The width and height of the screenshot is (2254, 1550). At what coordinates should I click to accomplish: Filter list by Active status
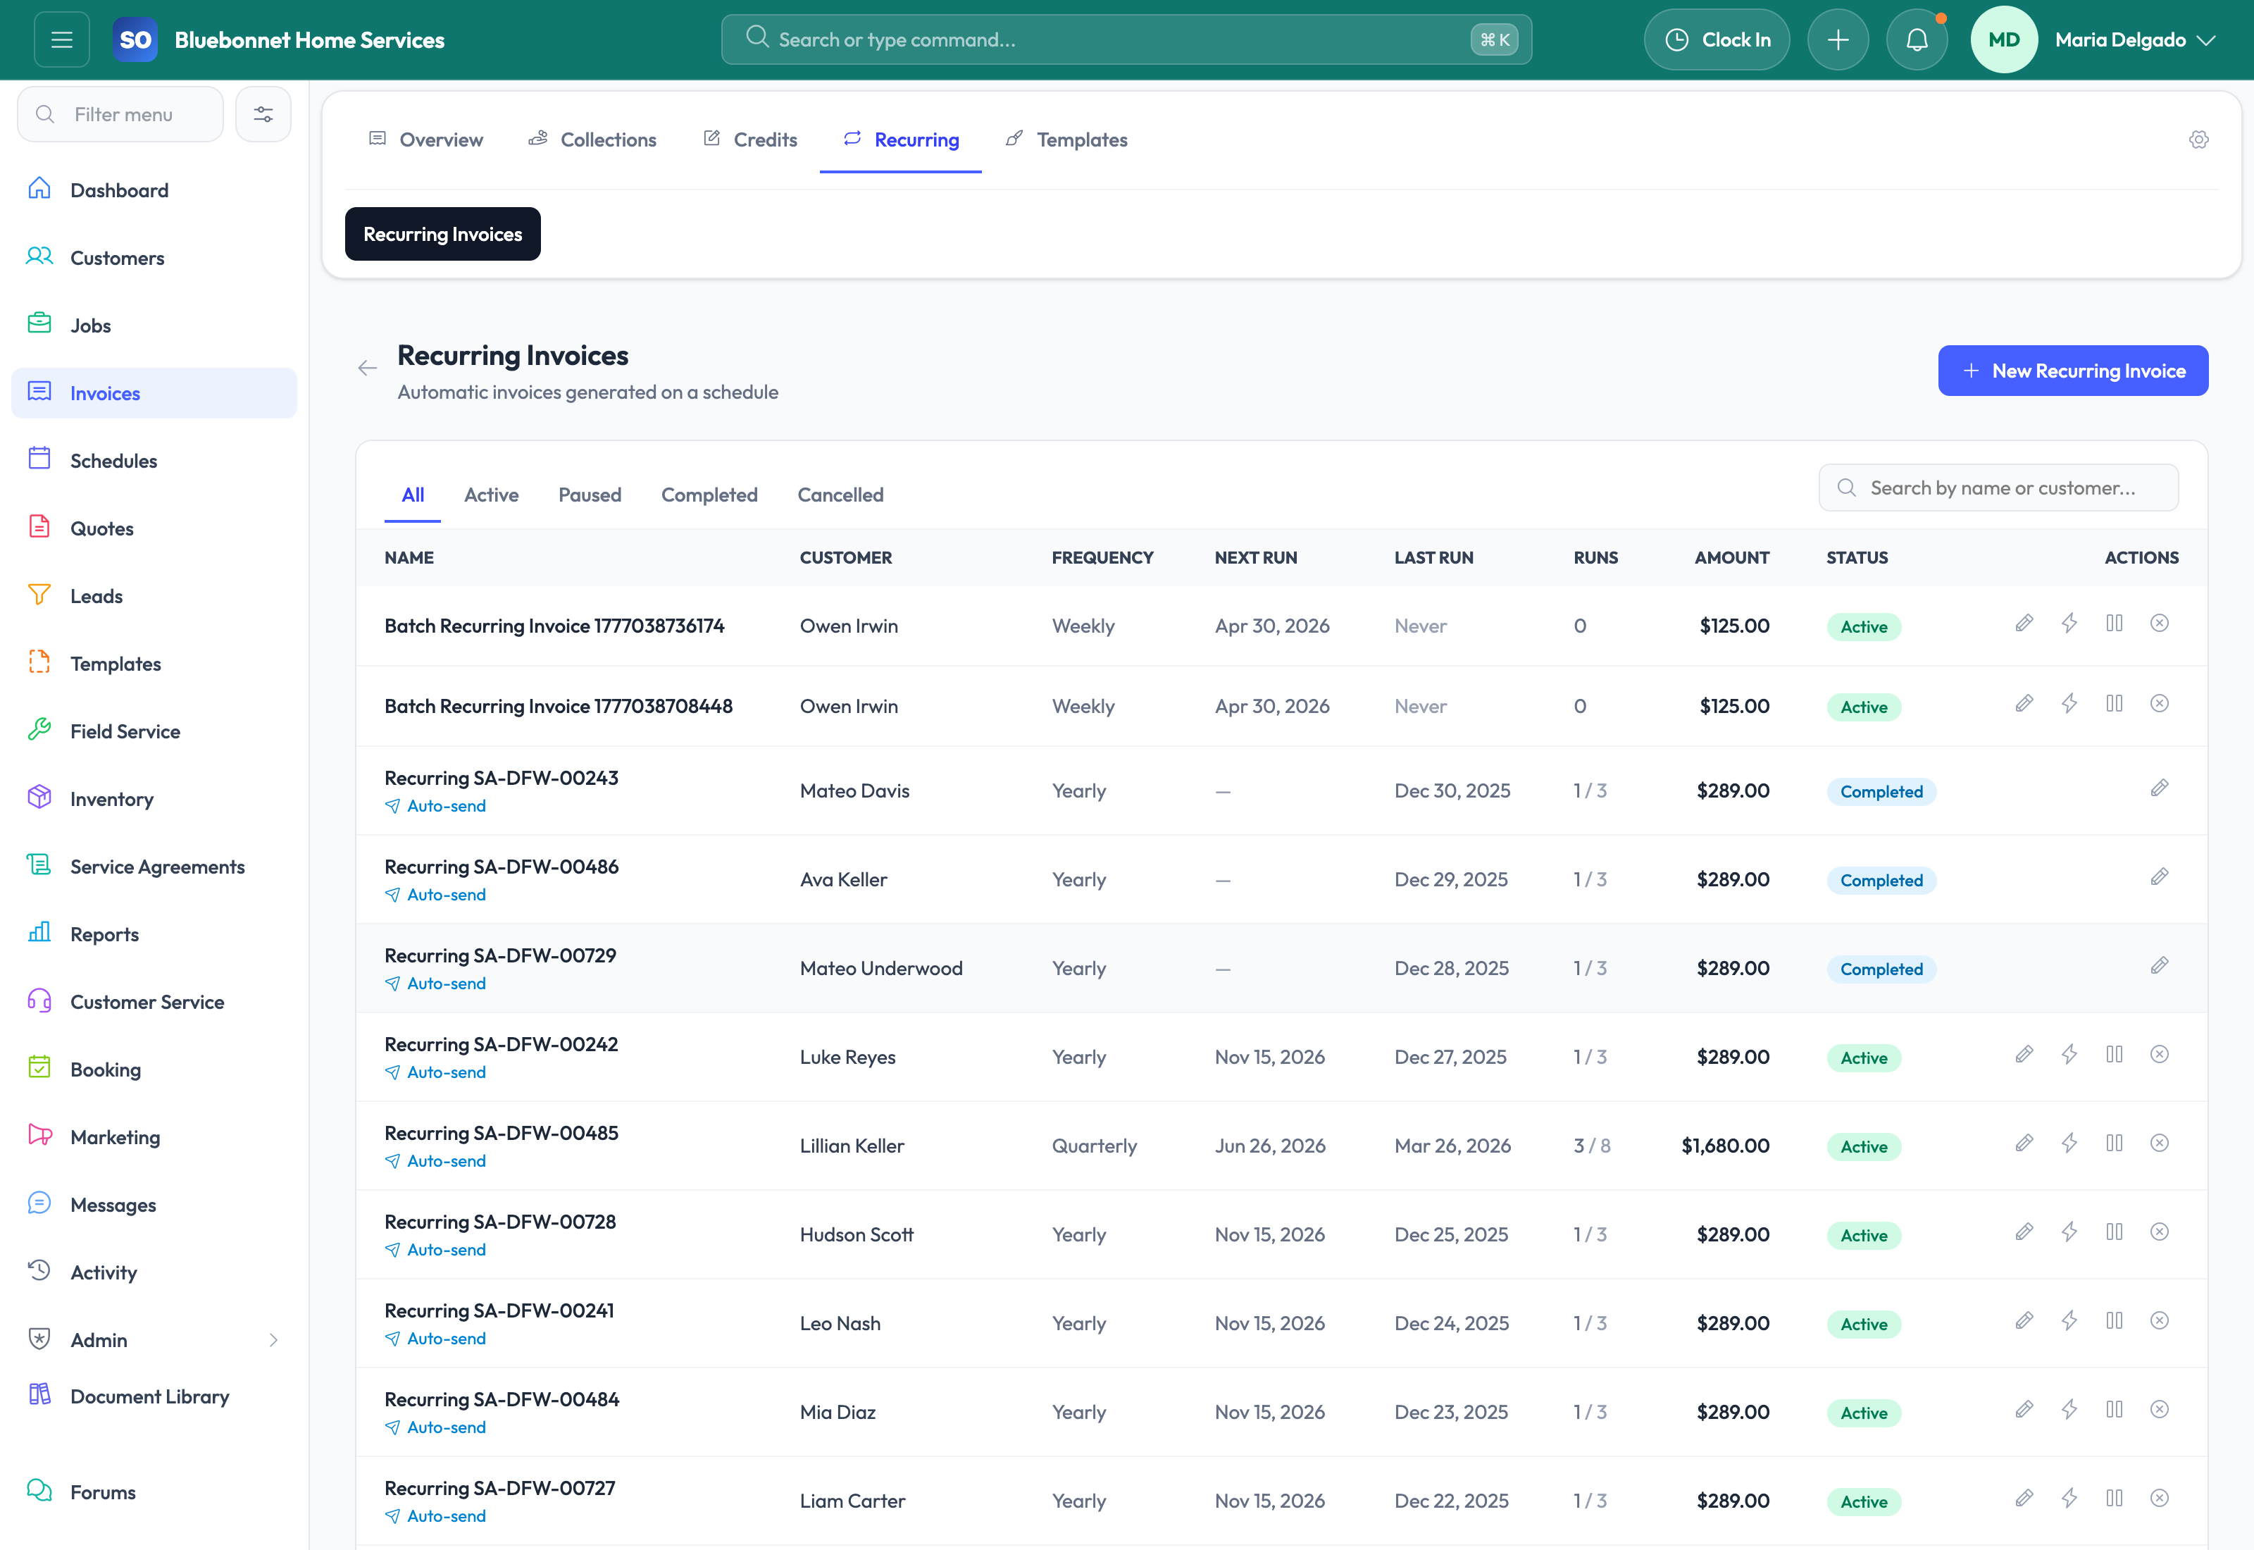pyautogui.click(x=491, y=495)
